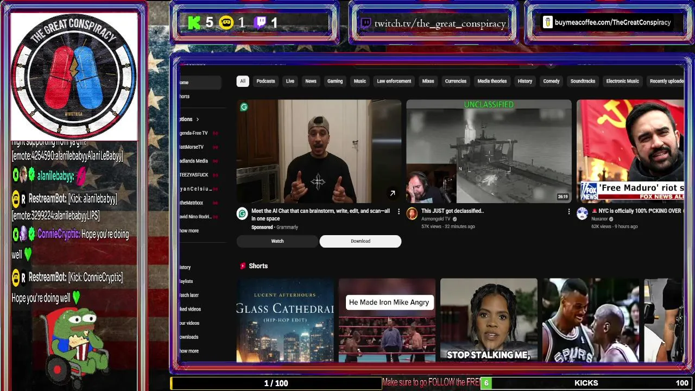Image resolution: width=695 pixels, height=391 pixels.
Task: Select the Comedy filter chip
Action: 551,81
